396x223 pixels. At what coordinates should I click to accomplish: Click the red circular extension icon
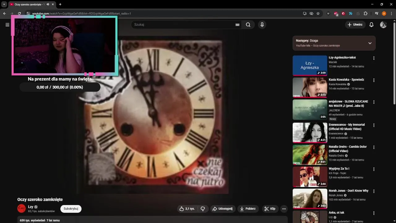[x=343, y=14]
